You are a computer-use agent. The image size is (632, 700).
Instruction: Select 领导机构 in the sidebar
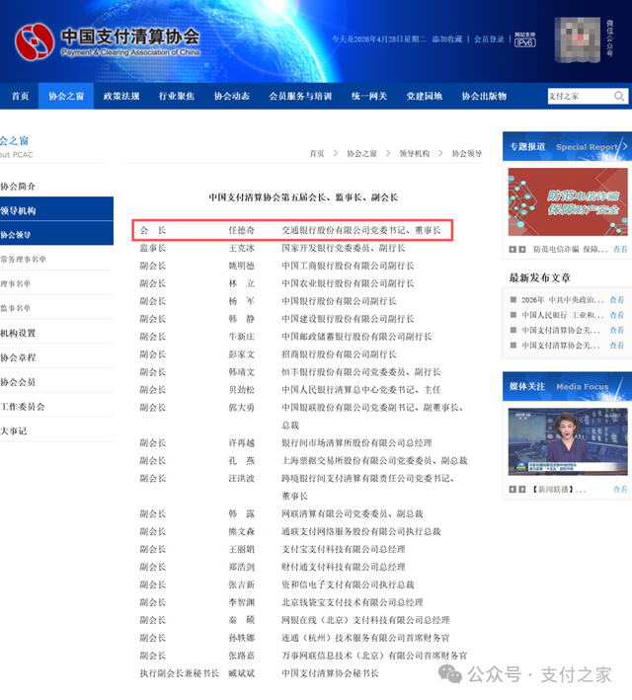coord(56,210)
